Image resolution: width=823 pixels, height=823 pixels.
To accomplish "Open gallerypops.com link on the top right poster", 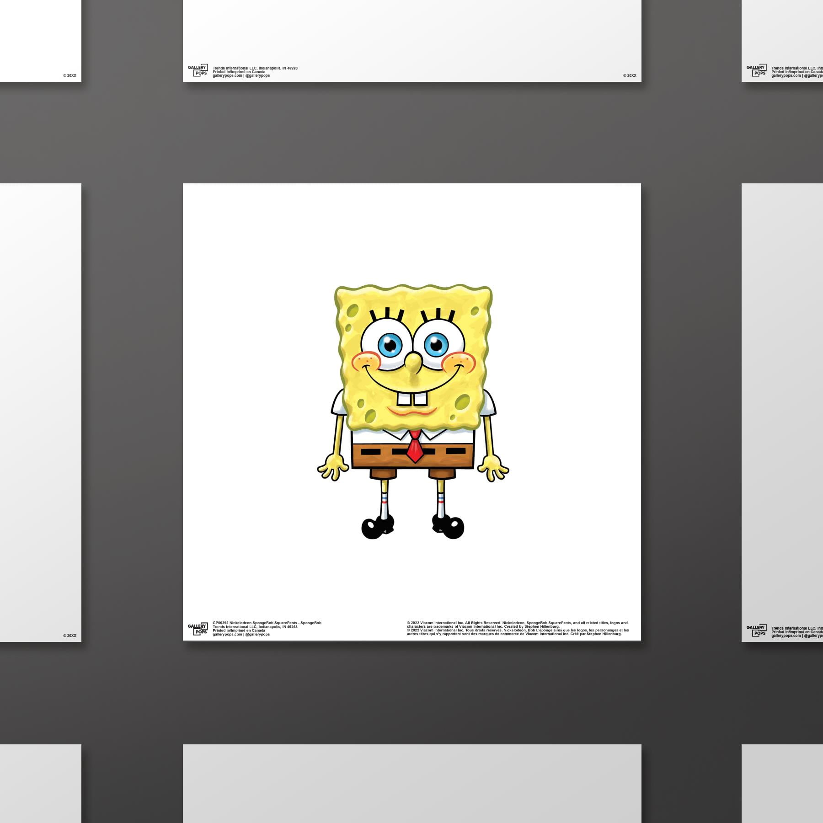I will (786, 76).
